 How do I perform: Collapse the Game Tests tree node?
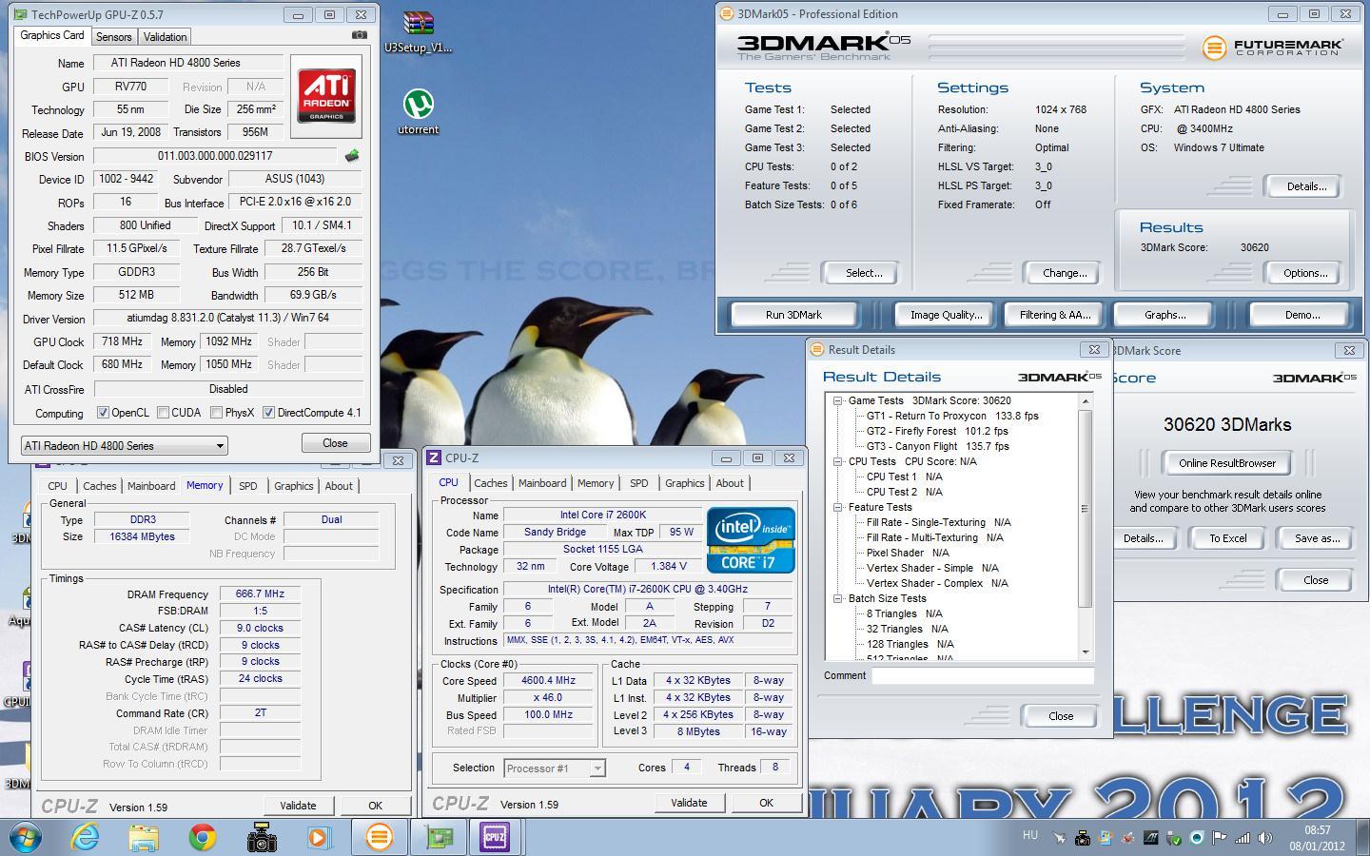838,400
